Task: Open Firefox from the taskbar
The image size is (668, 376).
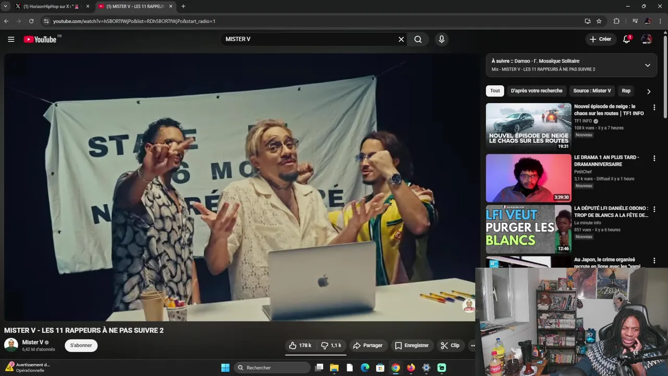Action: click(x=411, y=368)
